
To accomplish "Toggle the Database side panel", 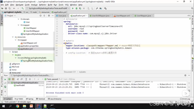I will click(x=192, y=50).
